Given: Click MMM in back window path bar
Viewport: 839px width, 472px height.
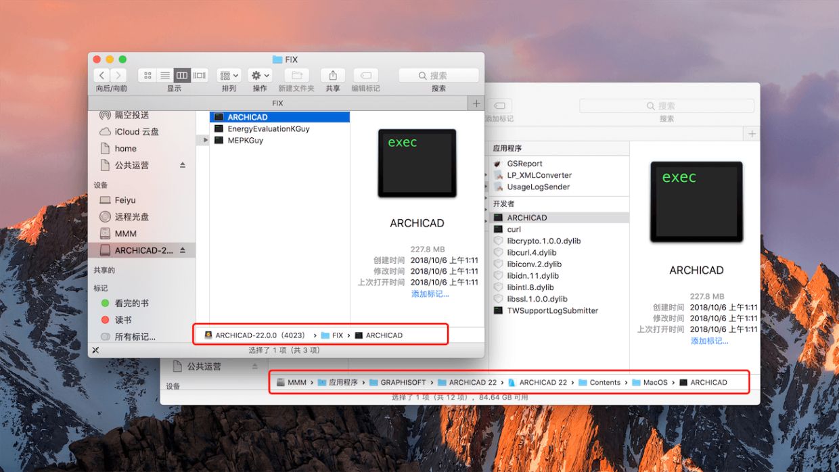Looking at the screenshot, I should 292,383.
